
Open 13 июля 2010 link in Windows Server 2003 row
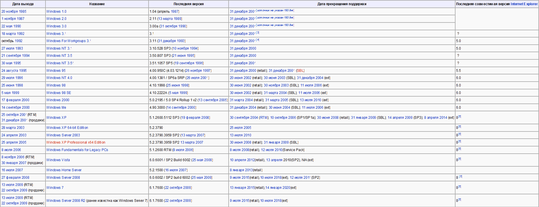point(240,135)
